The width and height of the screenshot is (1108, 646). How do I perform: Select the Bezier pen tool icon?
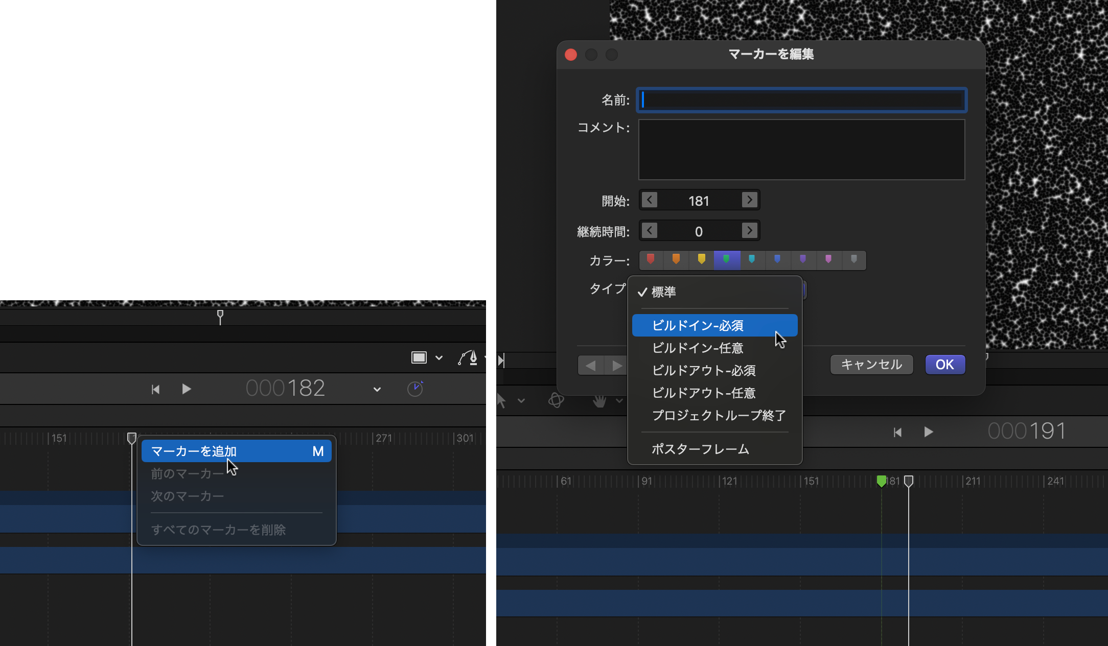[468, 358]
